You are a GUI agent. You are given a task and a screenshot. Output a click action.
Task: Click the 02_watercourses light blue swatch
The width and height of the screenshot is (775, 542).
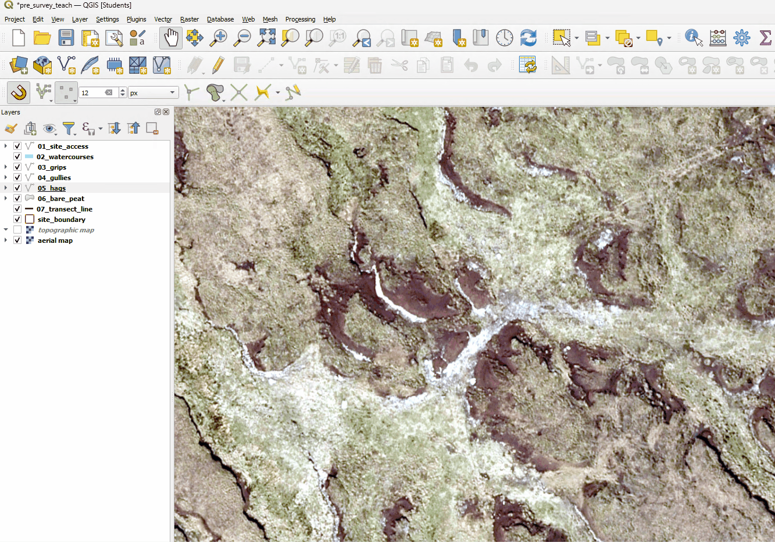[29, 157]
